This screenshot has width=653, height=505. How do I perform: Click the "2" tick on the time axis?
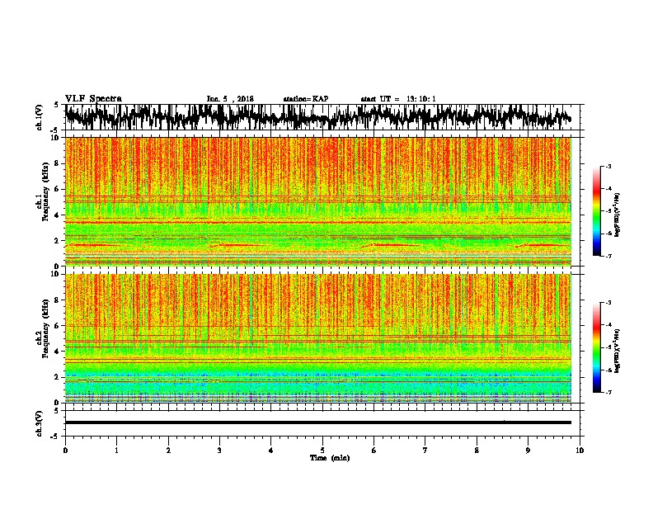point(168,451)
